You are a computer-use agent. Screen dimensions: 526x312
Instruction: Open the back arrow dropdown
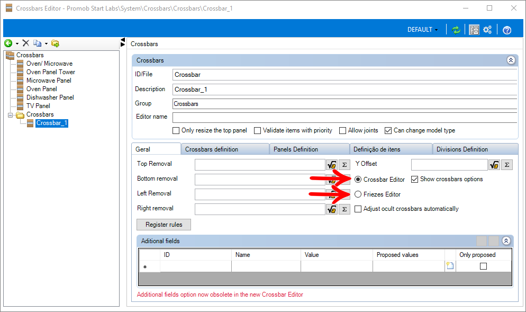[17, 43]
